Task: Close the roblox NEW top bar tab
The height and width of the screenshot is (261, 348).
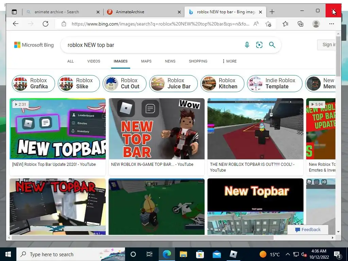Action: point(261,12)
